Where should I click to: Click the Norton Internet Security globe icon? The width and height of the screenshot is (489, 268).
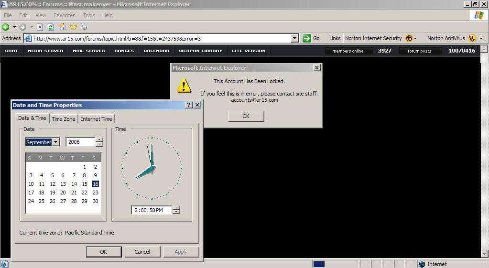(409, 38)
